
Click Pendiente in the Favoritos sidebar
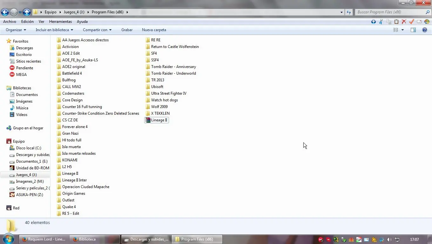pyautogui.click(x=24, y=68)
